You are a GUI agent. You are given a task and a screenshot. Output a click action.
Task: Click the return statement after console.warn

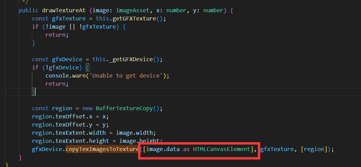click(56, 84)
